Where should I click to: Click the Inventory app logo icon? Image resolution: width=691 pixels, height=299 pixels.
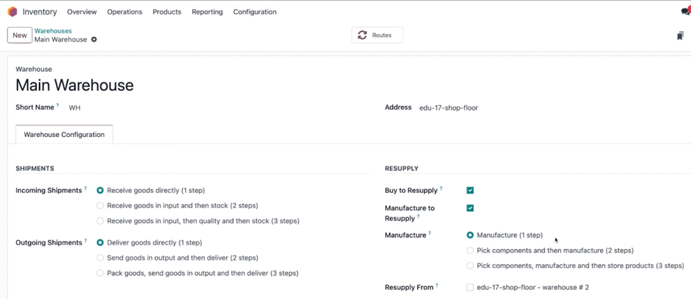(x=12, y=12)
